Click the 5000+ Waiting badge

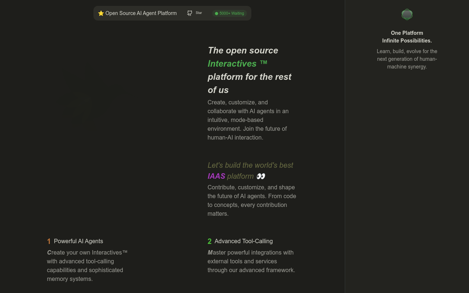point(229,13)
